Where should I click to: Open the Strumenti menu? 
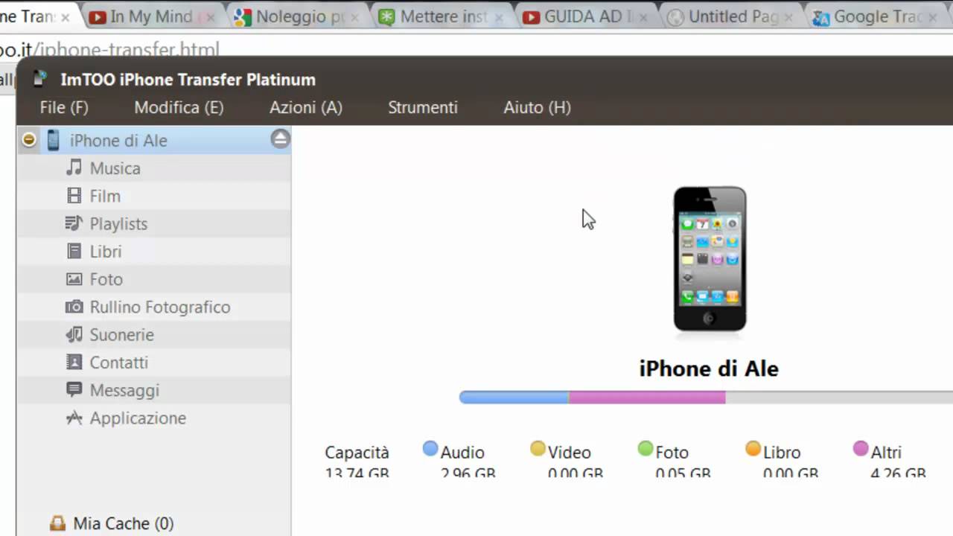pos(423,107)
